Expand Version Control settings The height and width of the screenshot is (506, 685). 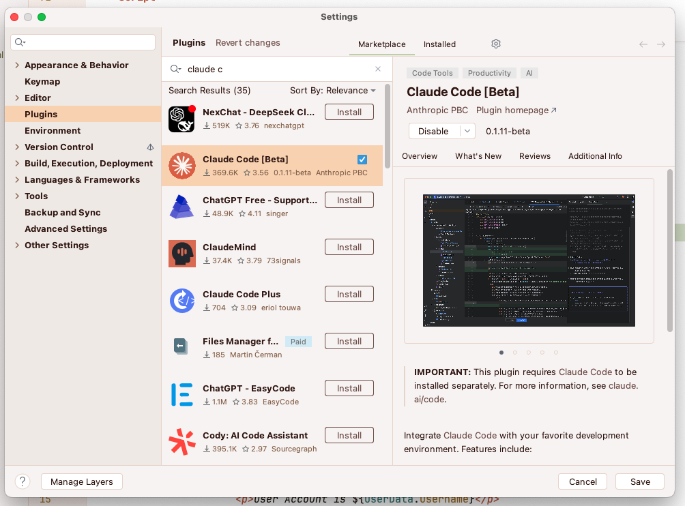17,147
